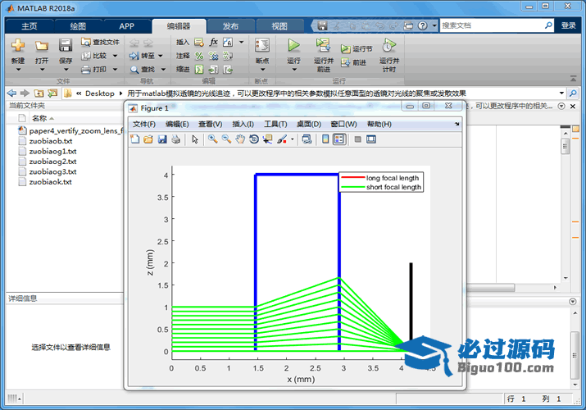Select the 3D rotate tool in Figure 1
Viewport: 586px width, 410px height.
tap(254, 139)
